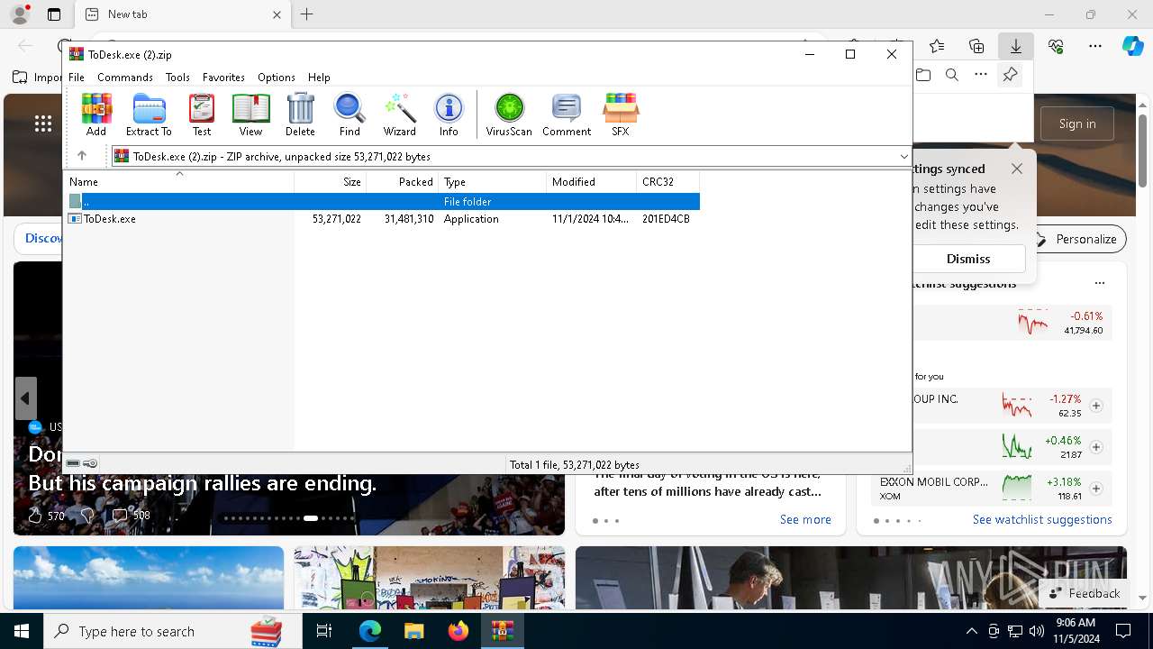Open Firefox from the taskbar
Viewport: 1153px width, 649px height.
458,631
